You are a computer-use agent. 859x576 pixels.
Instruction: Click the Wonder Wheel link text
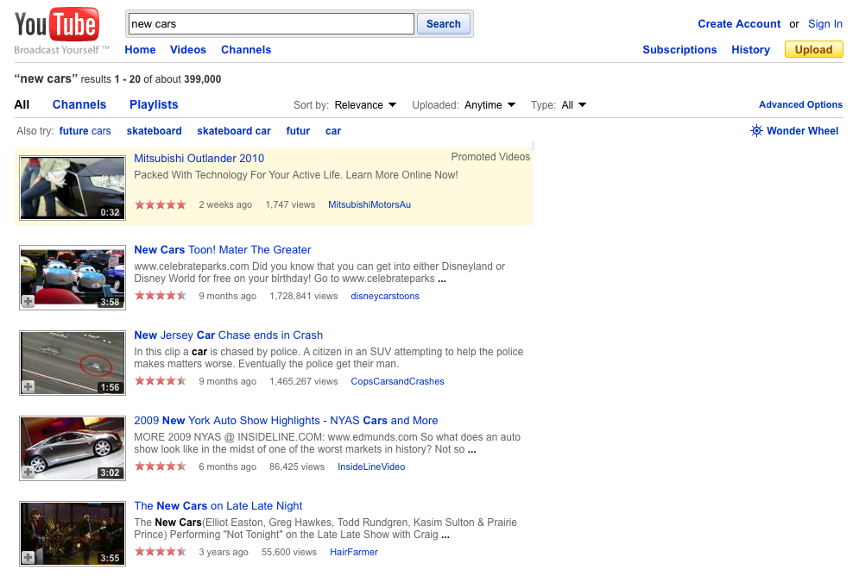803,131
